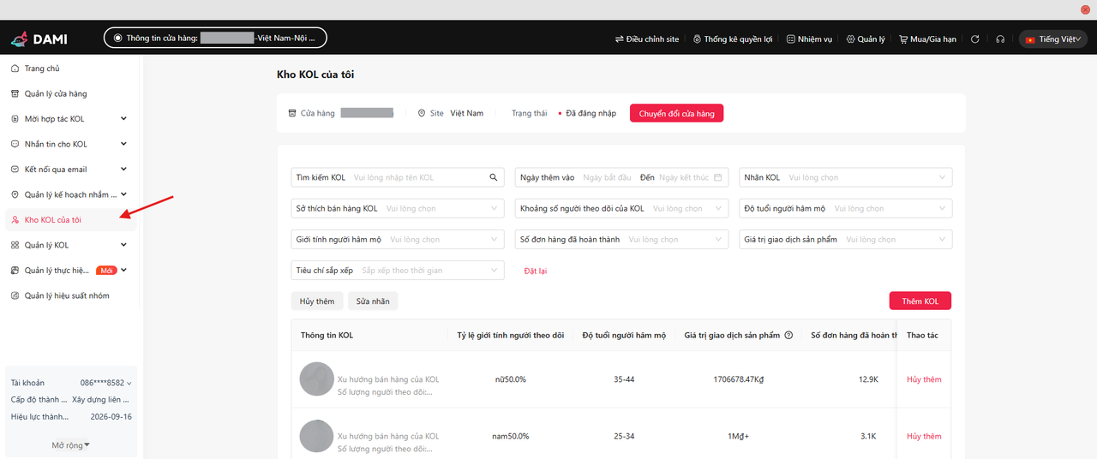Click the DAMI logo
Screen dimensions: 1097x459
click(x=39, y=39)
